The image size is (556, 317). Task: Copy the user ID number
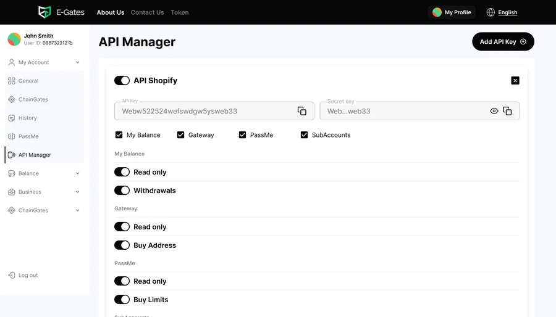[70, 43]
